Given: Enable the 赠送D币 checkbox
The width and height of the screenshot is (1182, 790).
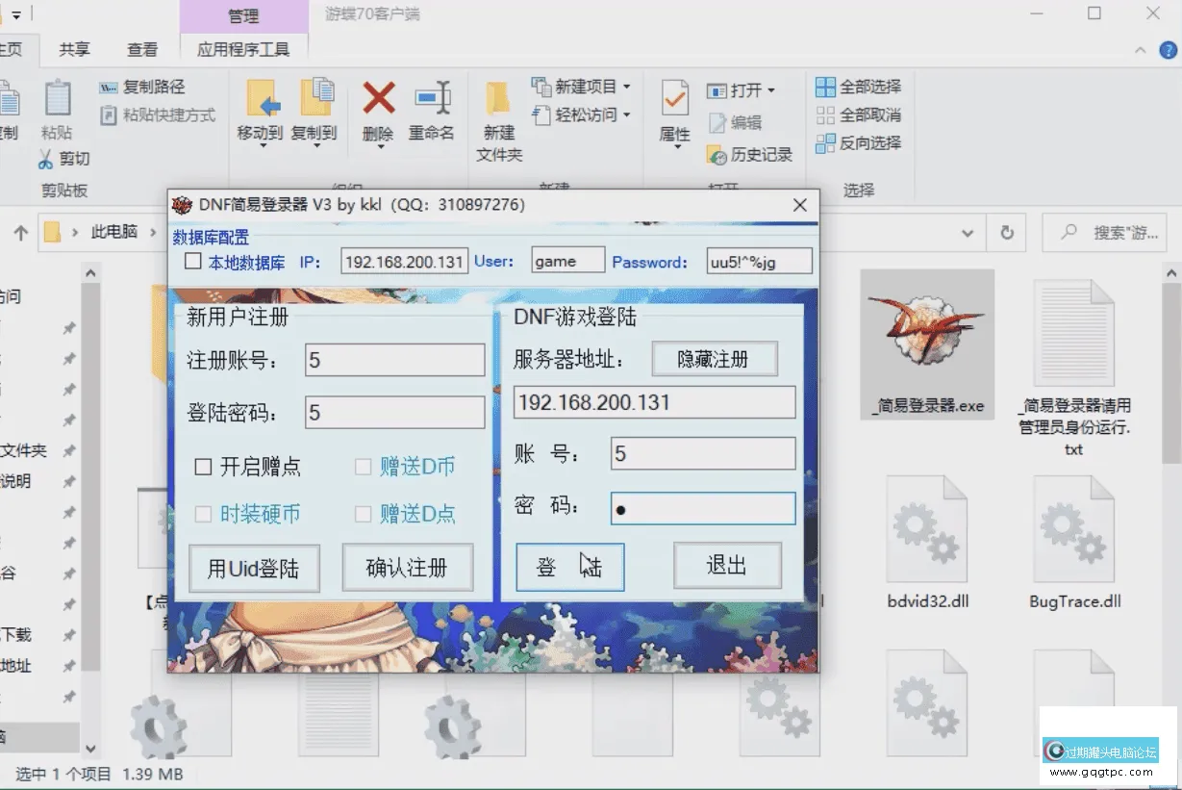Looking at the screenshot, I should 363,467.
